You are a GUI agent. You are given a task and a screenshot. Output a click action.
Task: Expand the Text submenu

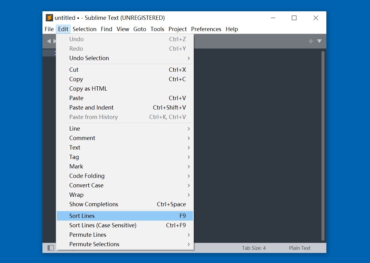[125, 147]
